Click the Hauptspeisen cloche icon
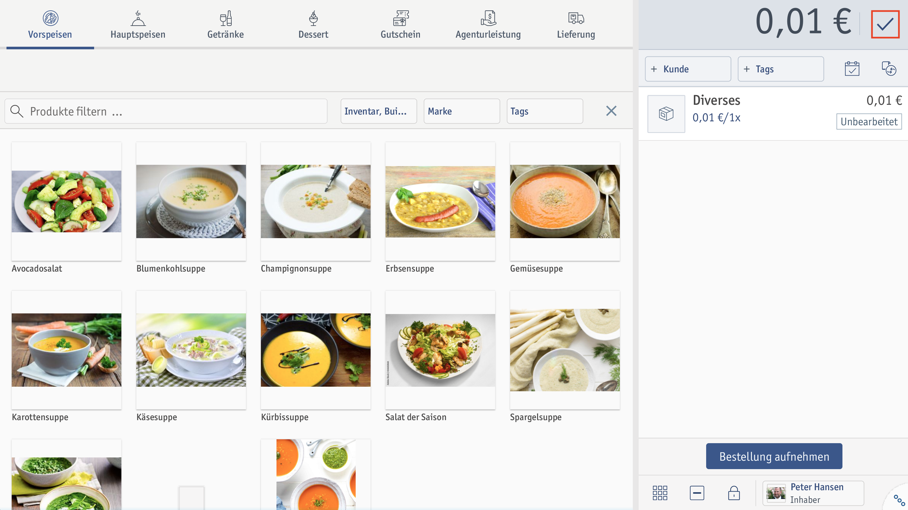The image size is (908, 510). coord(138,18)
